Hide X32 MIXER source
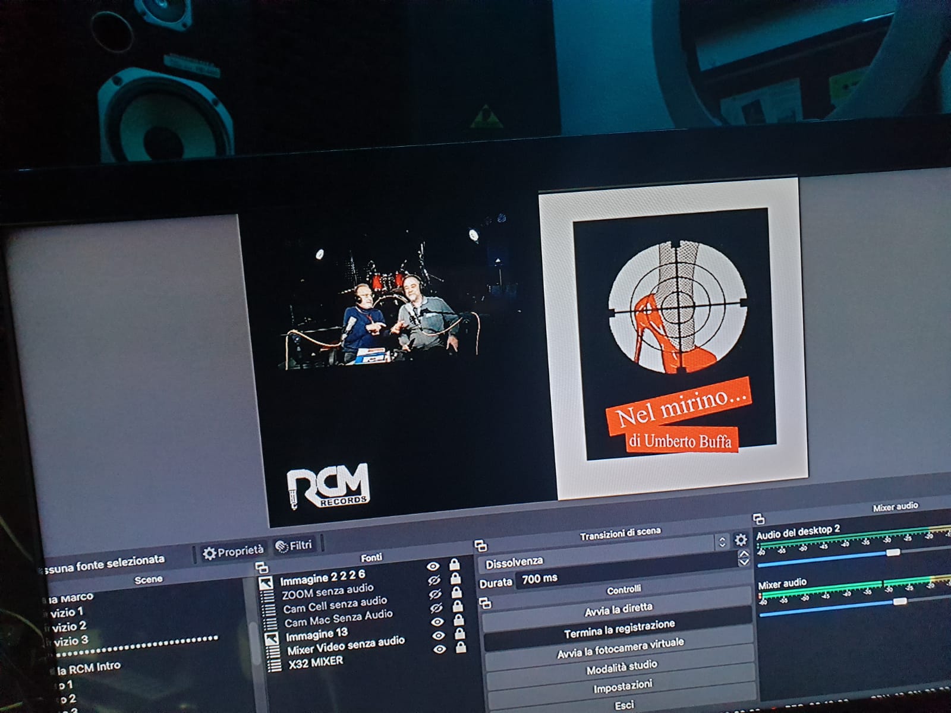951x713 pixels. [x=440, y=649]
